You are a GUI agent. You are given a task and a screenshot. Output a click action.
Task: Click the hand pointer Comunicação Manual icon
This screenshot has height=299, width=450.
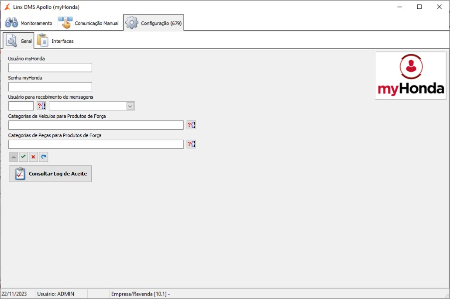point(65,23)
